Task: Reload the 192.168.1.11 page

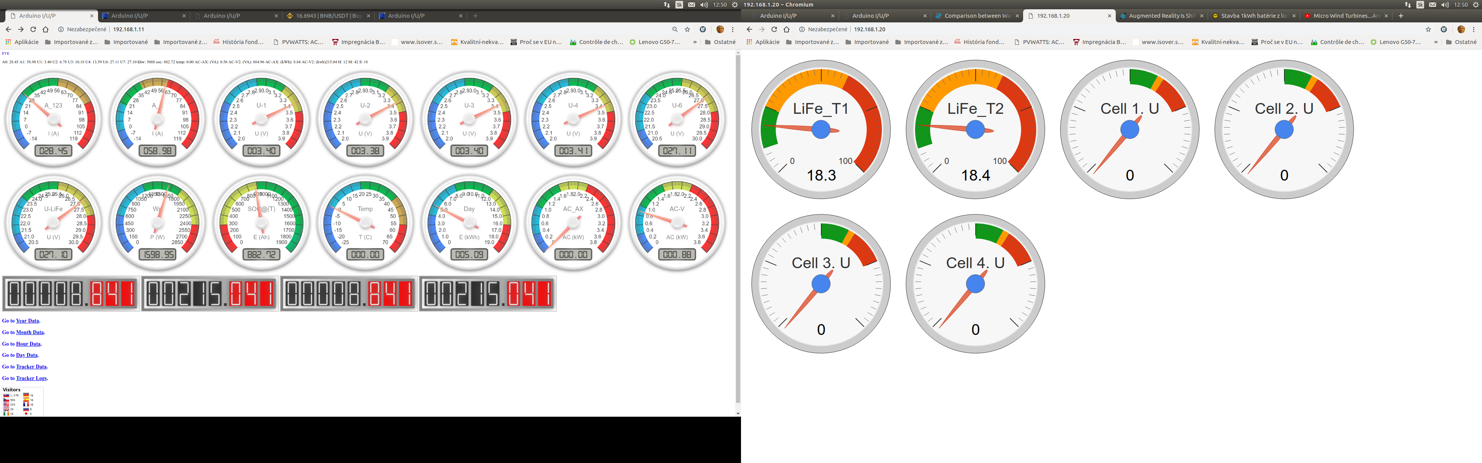Action: coord(33,29)
